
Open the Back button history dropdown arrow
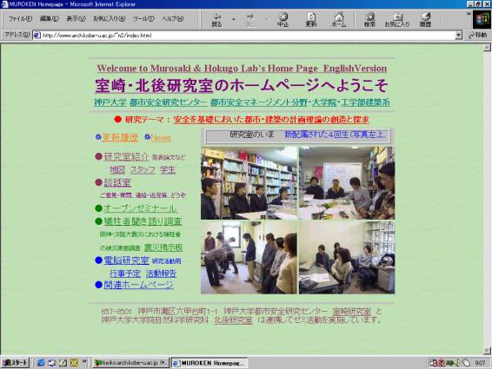coord(234,19)
